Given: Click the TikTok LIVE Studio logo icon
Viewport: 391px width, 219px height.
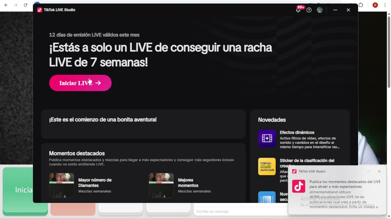Looking at the screenshot, I should [39, 10].
